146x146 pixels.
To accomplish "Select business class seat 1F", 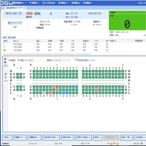I will click(18, 74).
